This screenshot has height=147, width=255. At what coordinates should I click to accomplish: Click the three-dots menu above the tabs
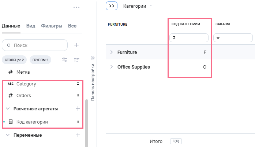(x=76, y=7)
